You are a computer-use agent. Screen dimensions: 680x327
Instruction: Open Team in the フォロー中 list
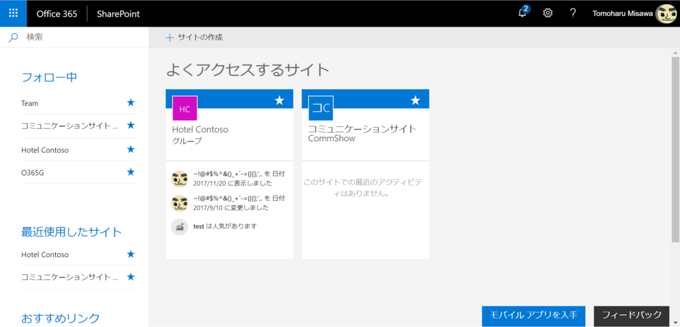pos(29,104)
